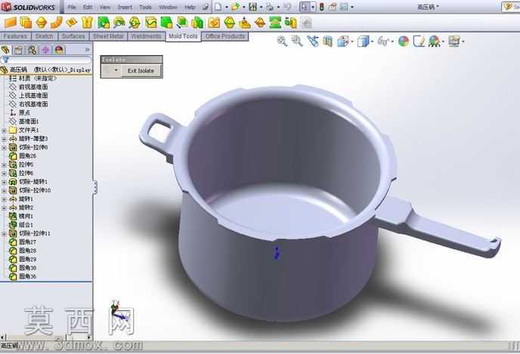Open the View menu

coord(105,7)
